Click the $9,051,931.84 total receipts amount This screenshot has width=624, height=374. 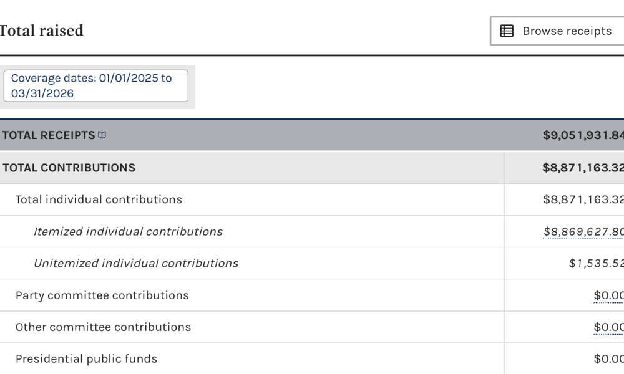pos(583,135)
